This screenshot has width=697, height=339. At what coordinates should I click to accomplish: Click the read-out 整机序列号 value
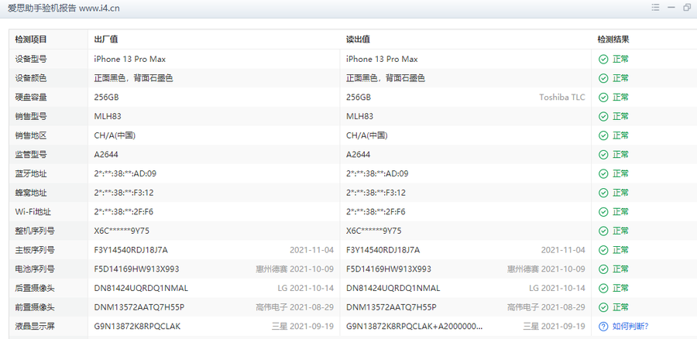pos(373,231)
